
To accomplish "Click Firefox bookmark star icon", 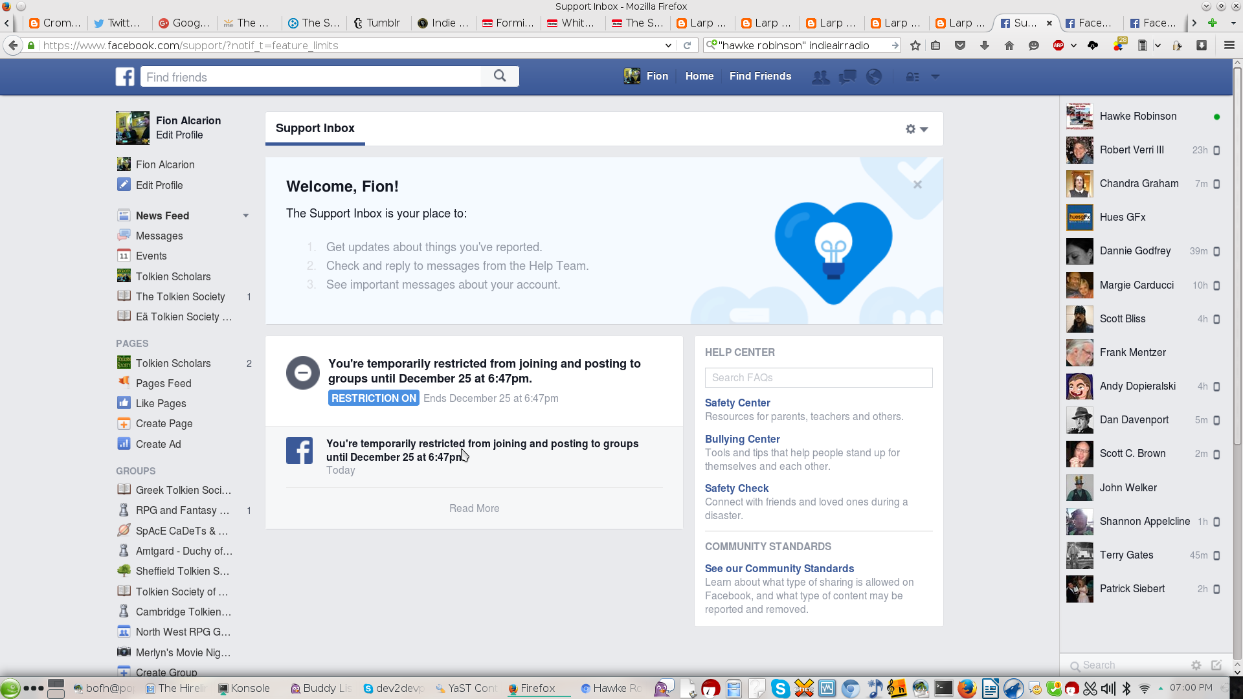I will [x=915, y=45].
